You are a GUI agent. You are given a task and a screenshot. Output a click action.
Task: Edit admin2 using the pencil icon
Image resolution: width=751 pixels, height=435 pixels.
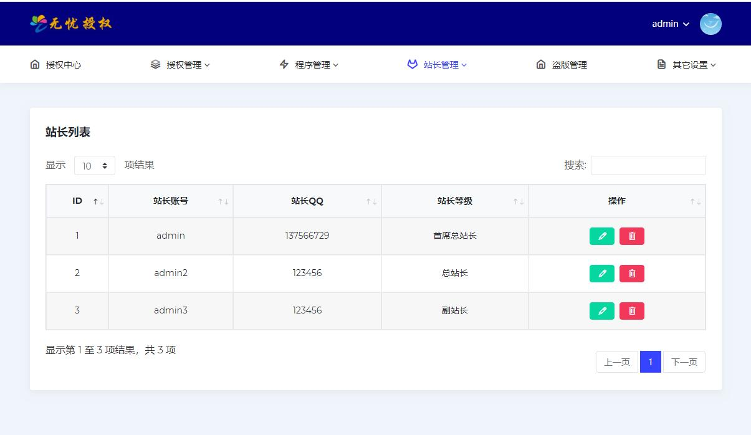(x=601, y=273)
